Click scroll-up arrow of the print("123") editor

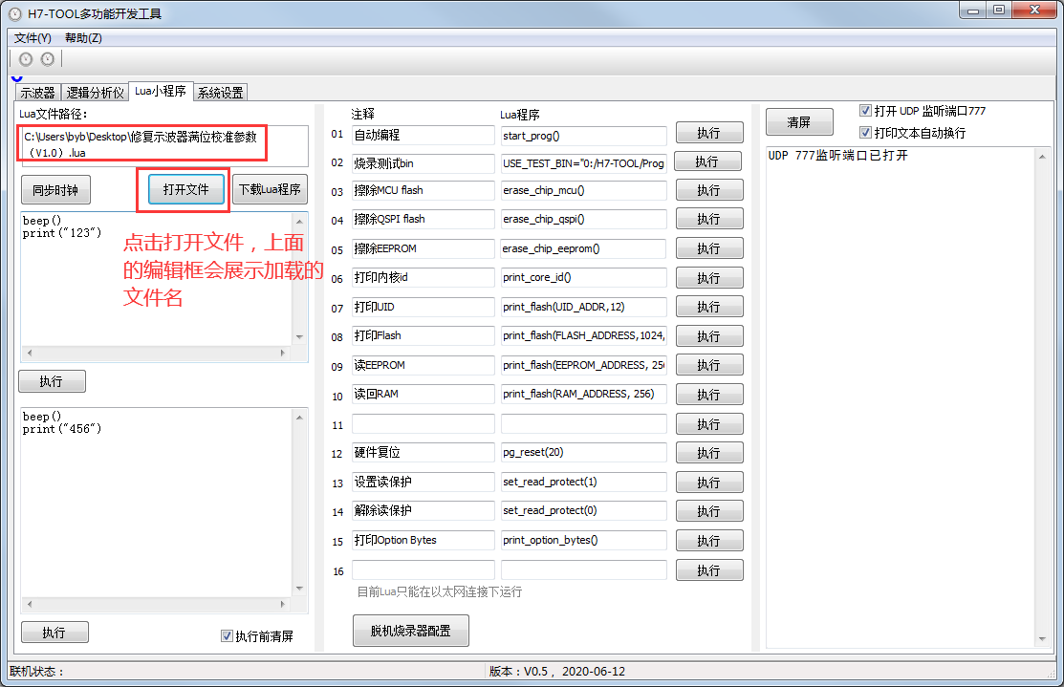tap(300, 221)
